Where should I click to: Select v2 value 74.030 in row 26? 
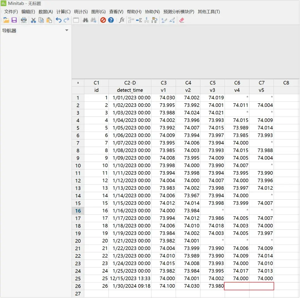(188, 286)
